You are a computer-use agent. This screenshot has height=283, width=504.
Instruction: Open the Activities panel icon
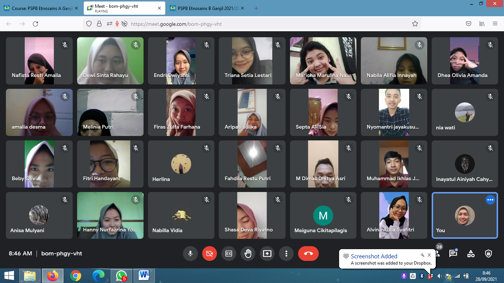pos(471,254)
